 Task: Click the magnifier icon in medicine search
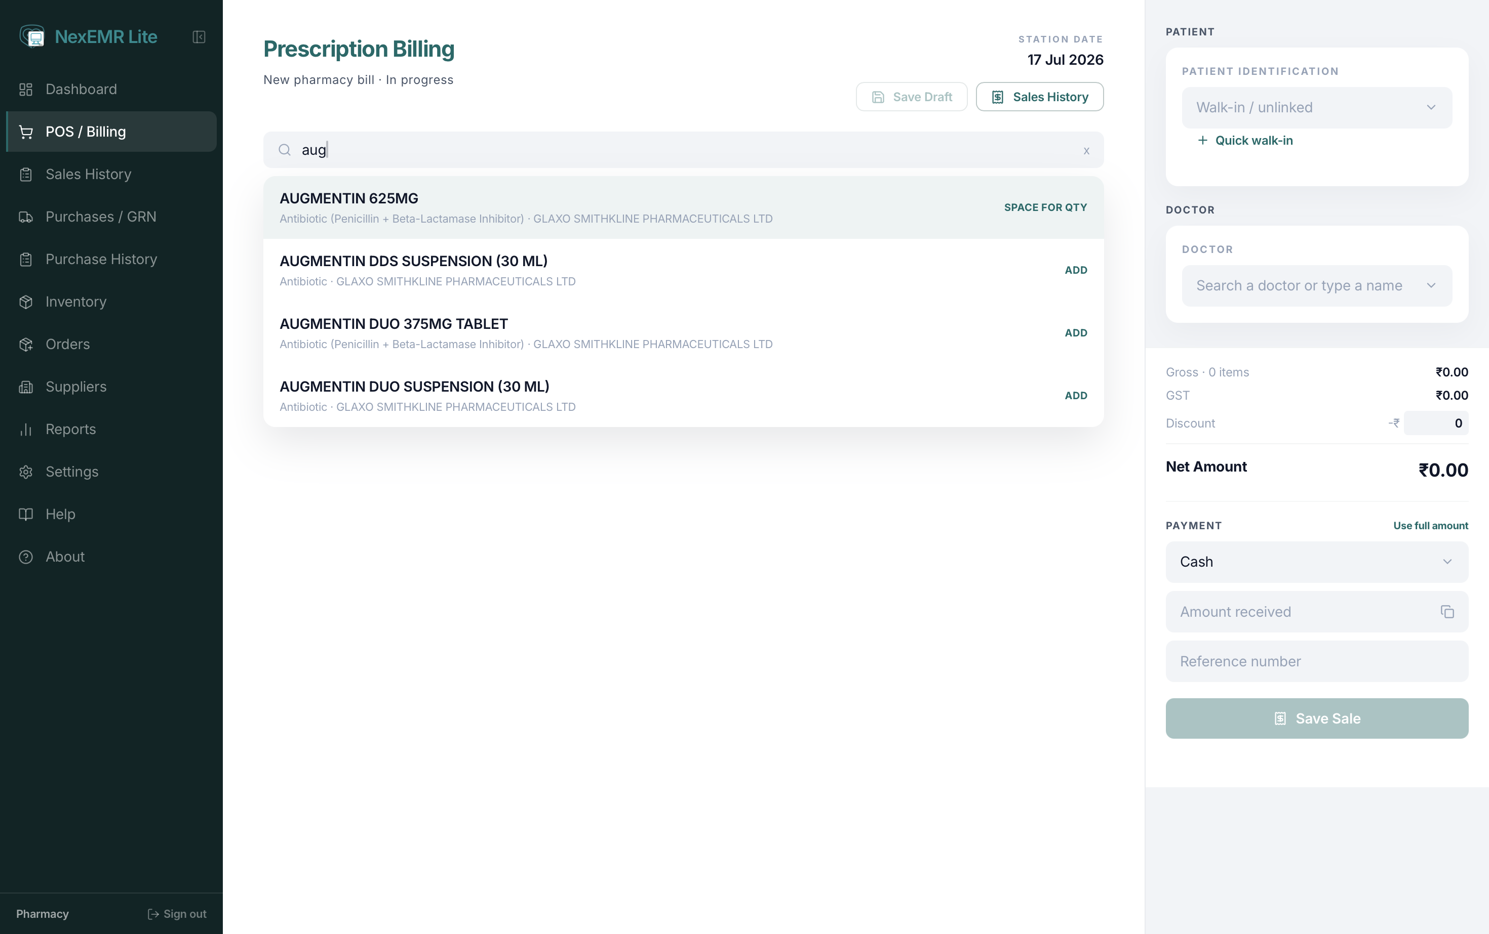(x=285, y=150)
